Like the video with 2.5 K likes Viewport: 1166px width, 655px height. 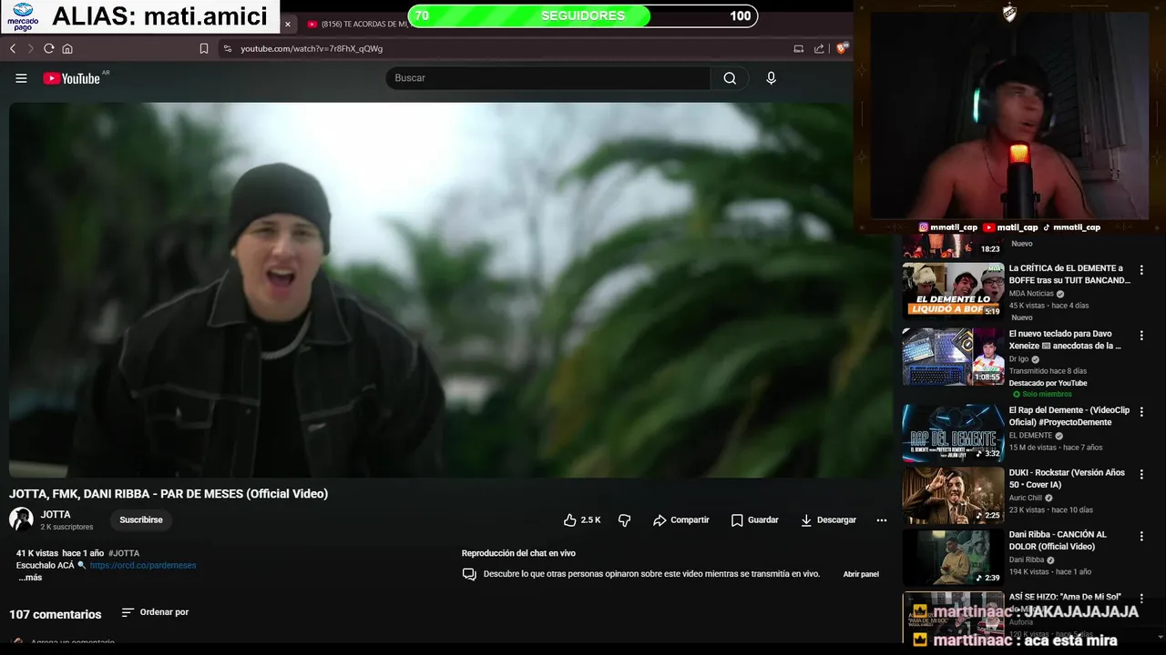point(582,519)
